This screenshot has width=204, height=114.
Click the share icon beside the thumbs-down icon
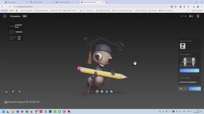click(x=19, y=92)
